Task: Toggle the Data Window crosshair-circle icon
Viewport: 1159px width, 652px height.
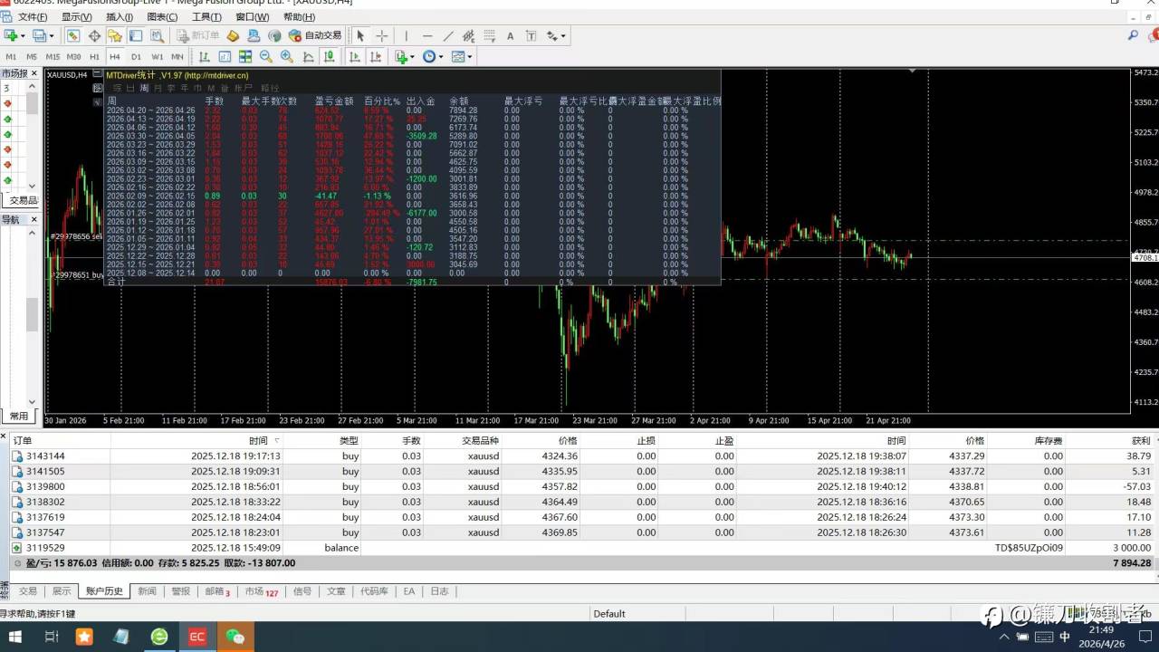Action: [x=94, y=35]
